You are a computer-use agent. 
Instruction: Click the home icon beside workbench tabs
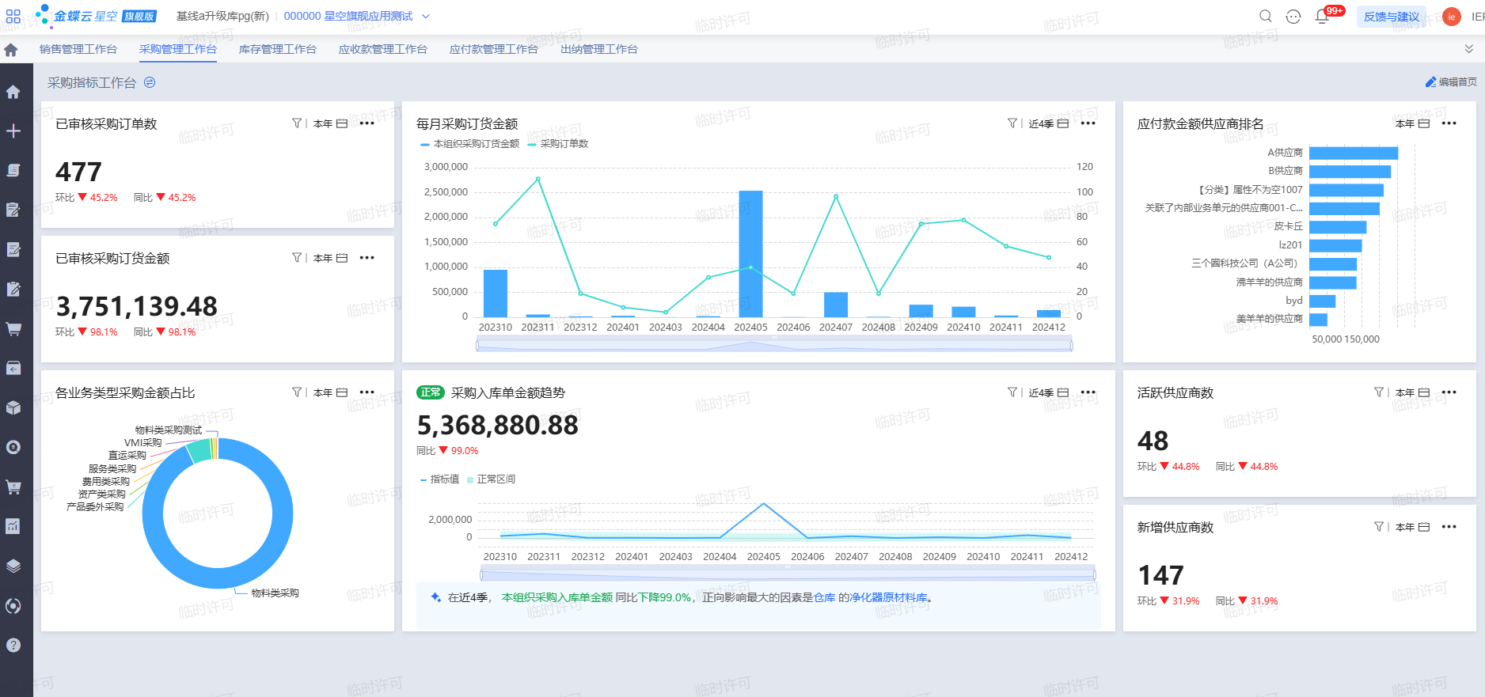click(11, 50)
